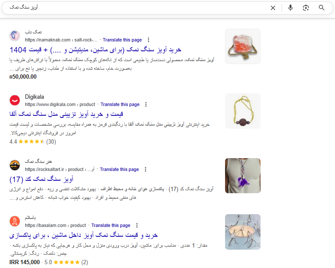Open the purple feather necklace thumbnail
Screen dimensions: 335x268
point(243,176)
